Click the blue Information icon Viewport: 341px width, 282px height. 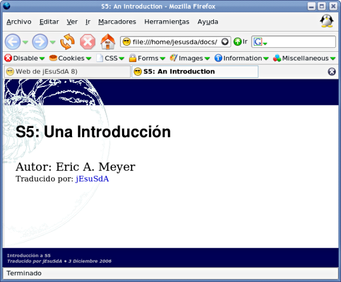point(218,58)
